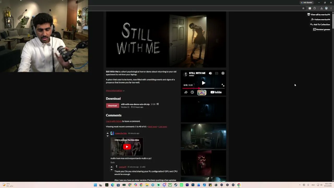Open the suggested video thumbnail in player

pyautogui.click(x=202, y=92)
